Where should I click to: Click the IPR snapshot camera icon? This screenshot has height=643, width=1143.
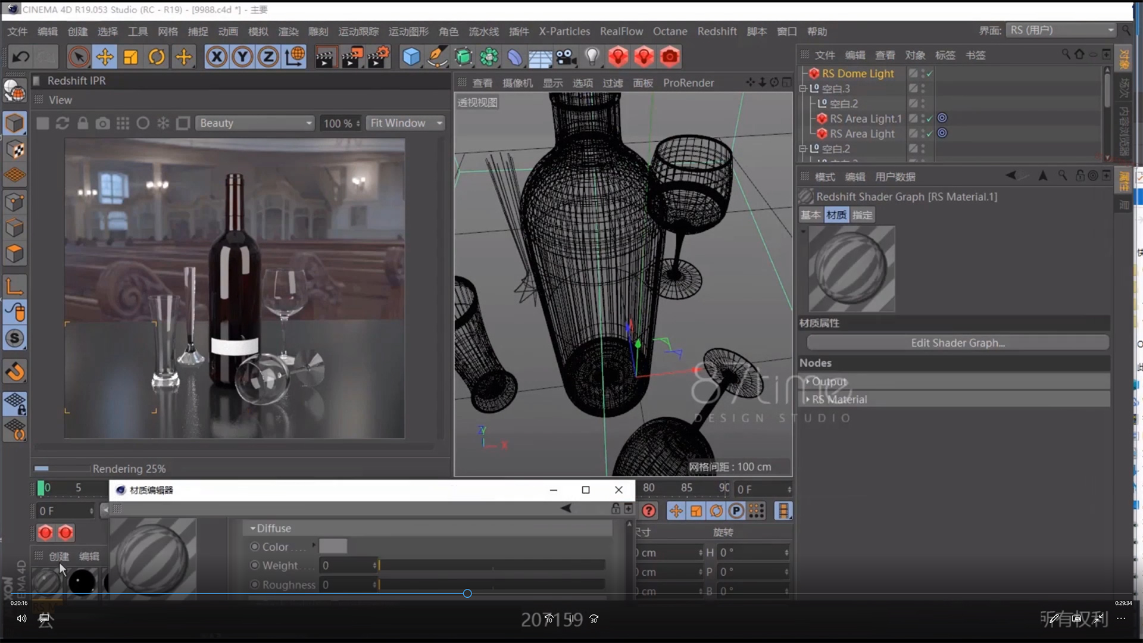(103, 123)
